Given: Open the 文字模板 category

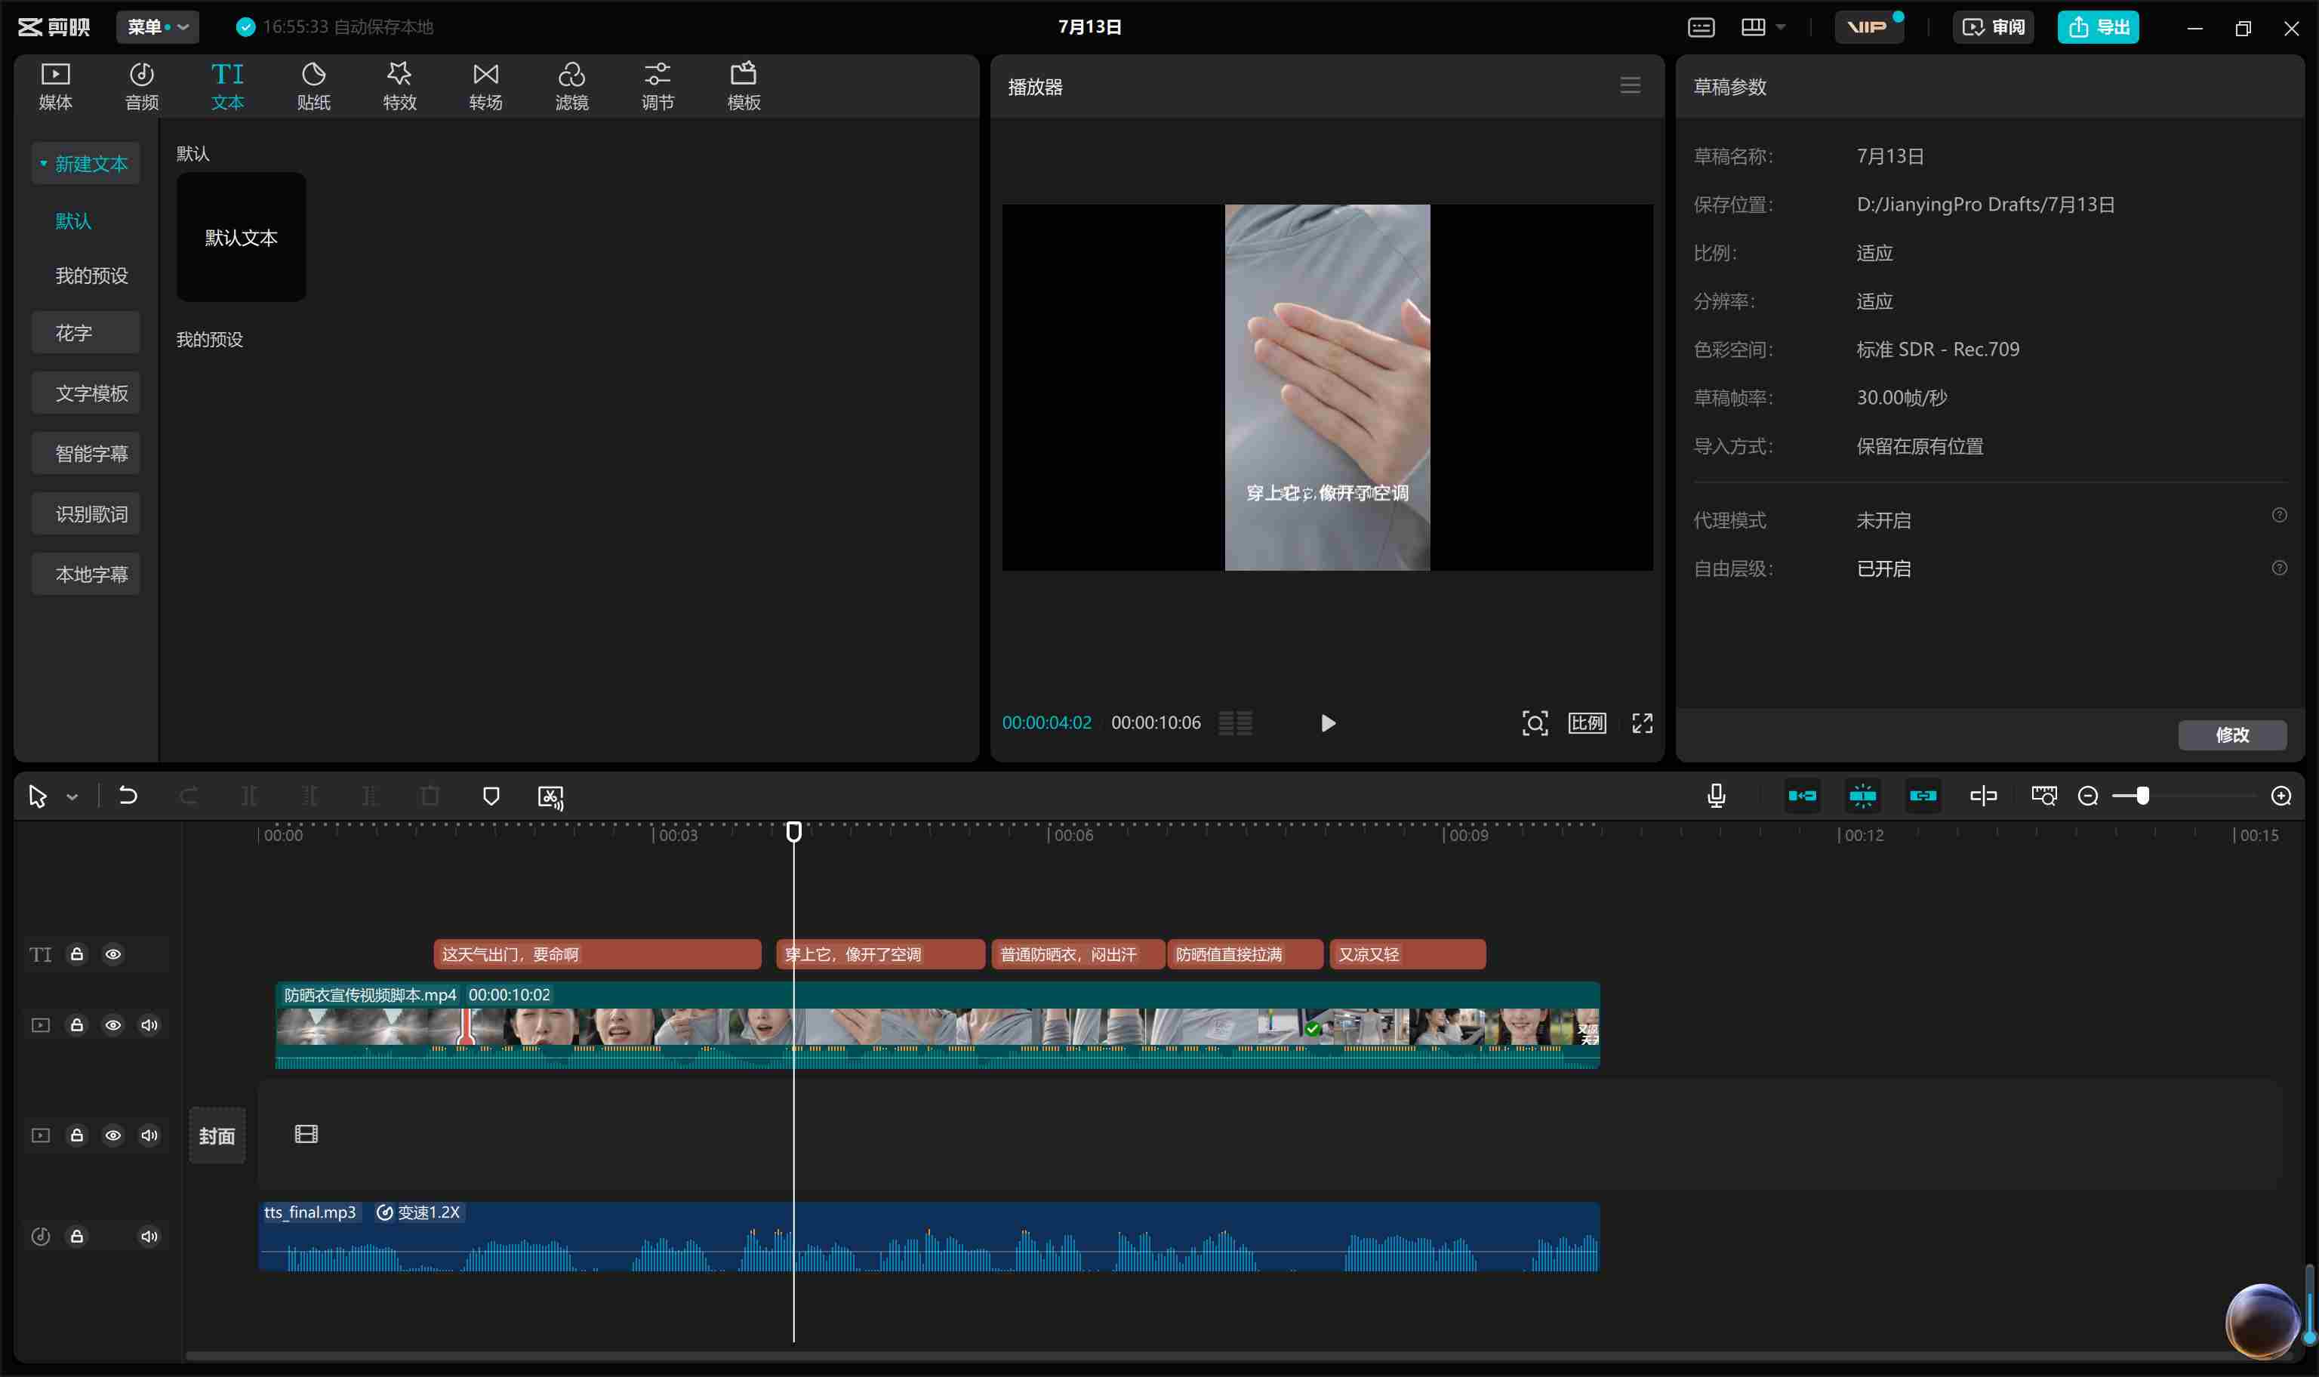Looking at the screenshot, I should (85, 393).
